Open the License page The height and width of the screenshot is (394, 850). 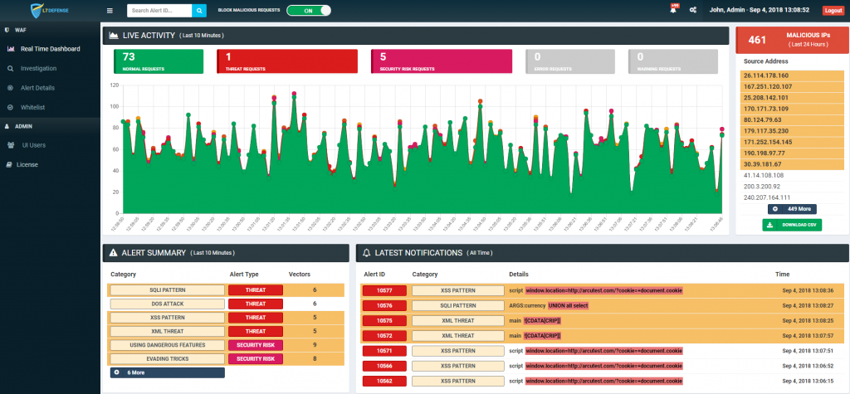point(27,164)
